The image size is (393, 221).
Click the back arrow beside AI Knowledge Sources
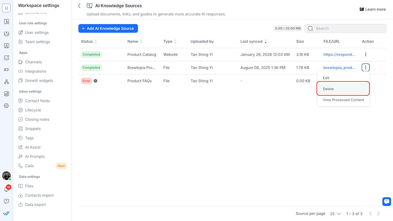[79, 6]
